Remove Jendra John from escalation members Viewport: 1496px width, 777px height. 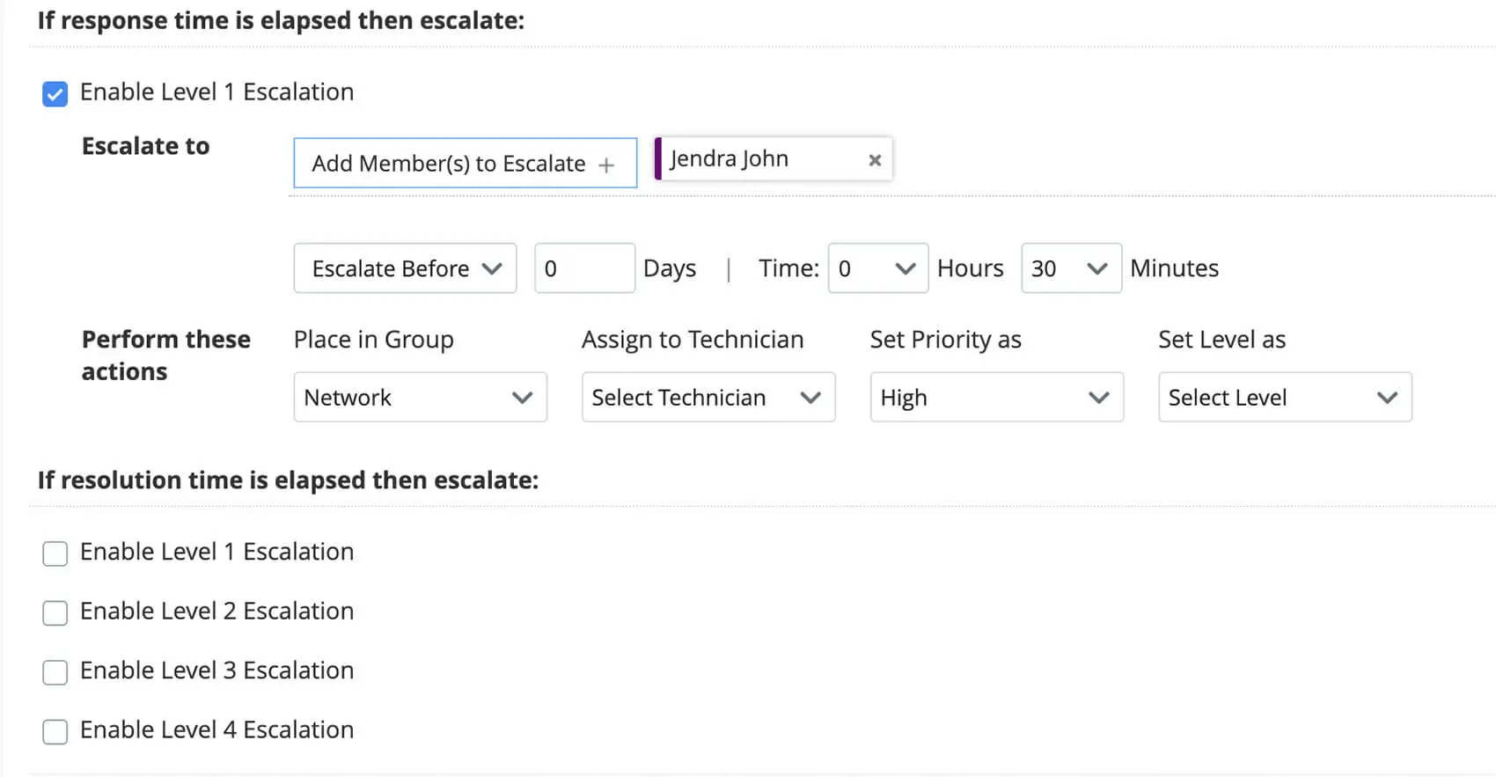click(x=874, y=160)
